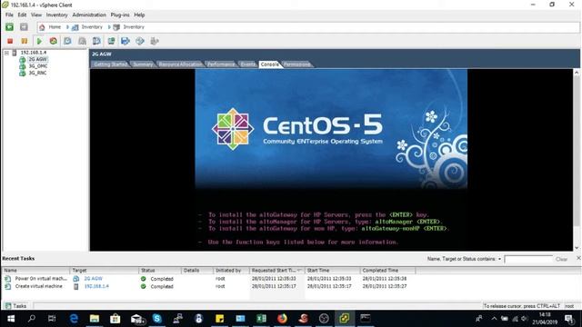Sort by Requested Start Time column

(x=276, y=271)
